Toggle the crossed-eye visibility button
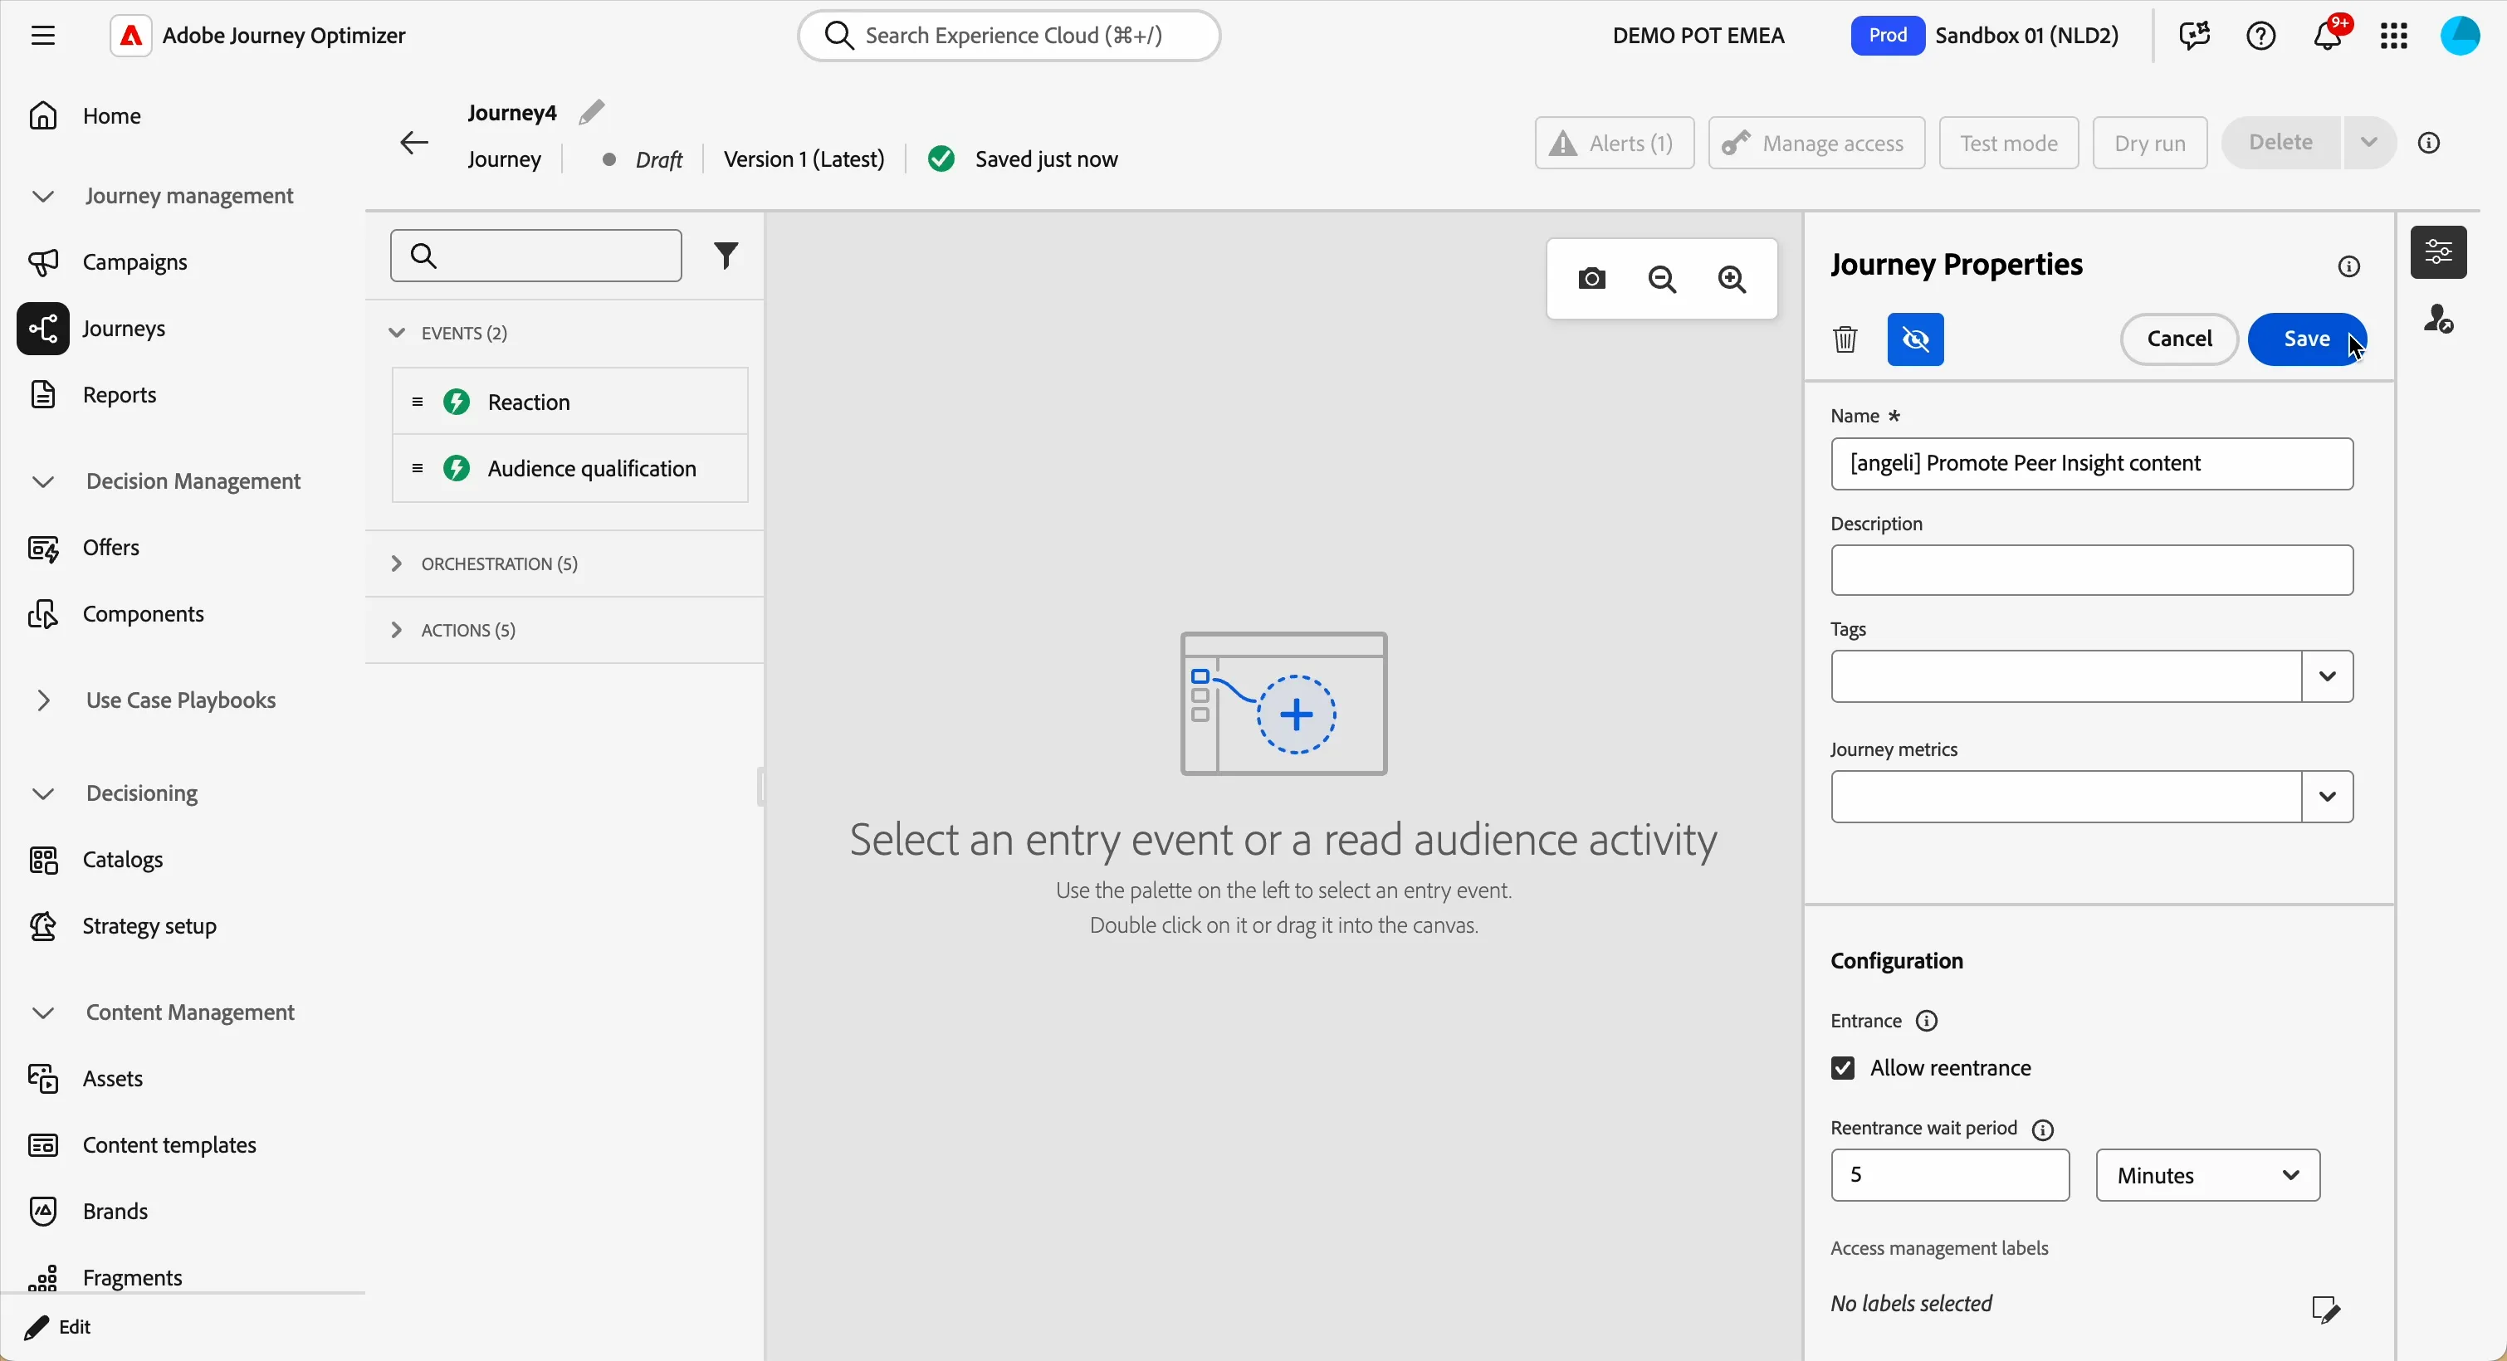The width and height of the screenshot is (2507, 1361). click(x=1915, y=339)
